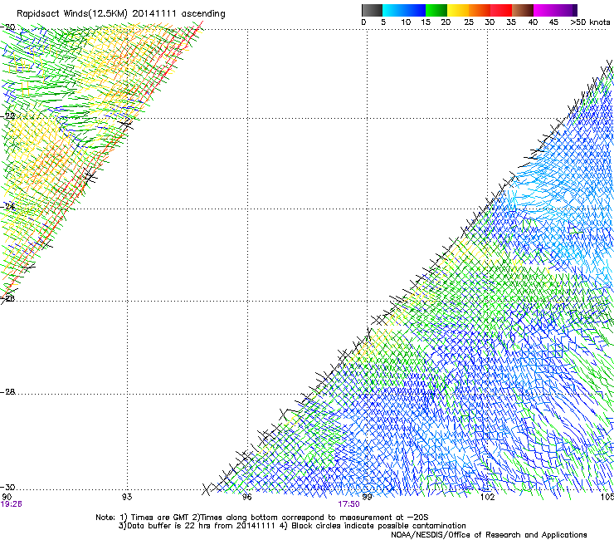Screen dimensions: 614x540
Task: Click the '102' longitude axis label
Action: 487,497
